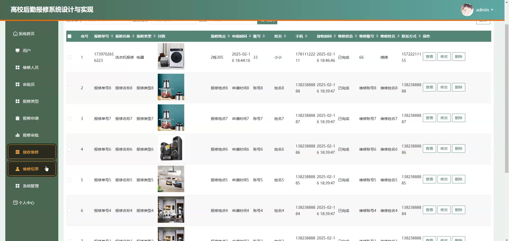509x241 pixels.
Task: Open 报修类型 menu in sidebar
Action: tap(32, 101)
